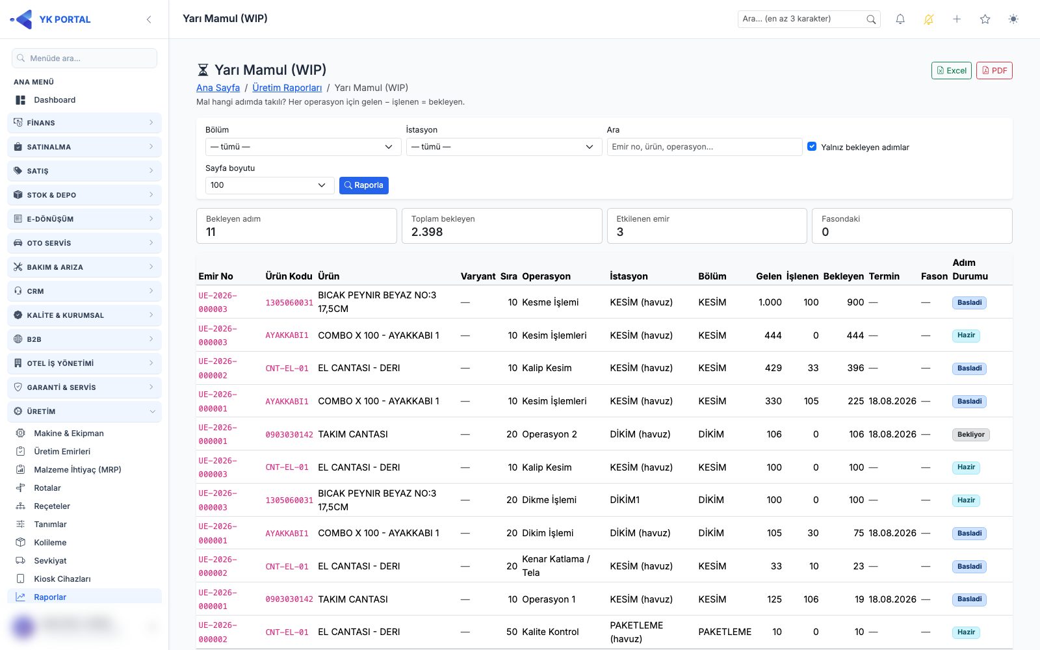The width and height of the screenshot is (1040, 650).
Task: Open the Bölüm dropdown
Action: point(304,147)
